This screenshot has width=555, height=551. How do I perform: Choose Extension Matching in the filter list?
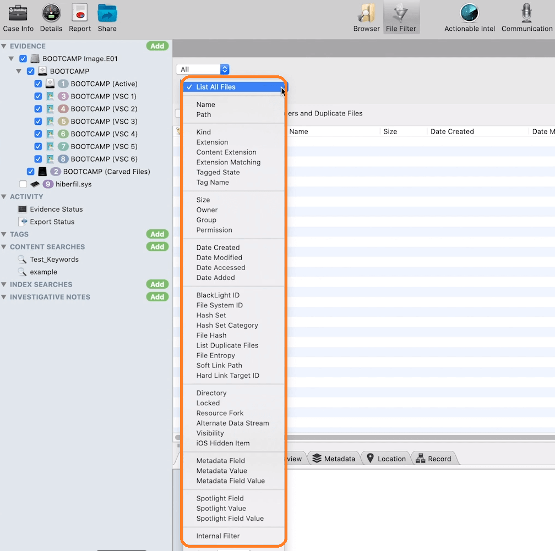[228, 162]
